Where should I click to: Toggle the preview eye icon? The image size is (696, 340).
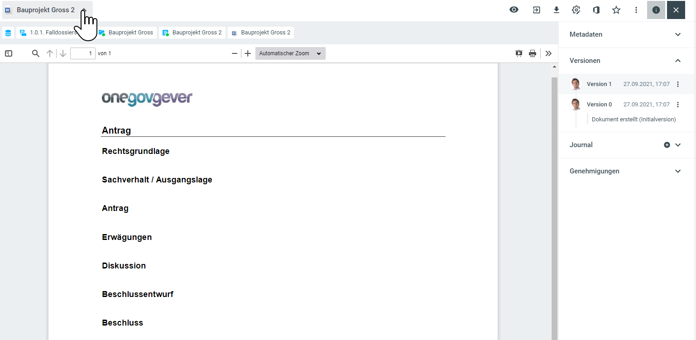[x=514, y=10]
